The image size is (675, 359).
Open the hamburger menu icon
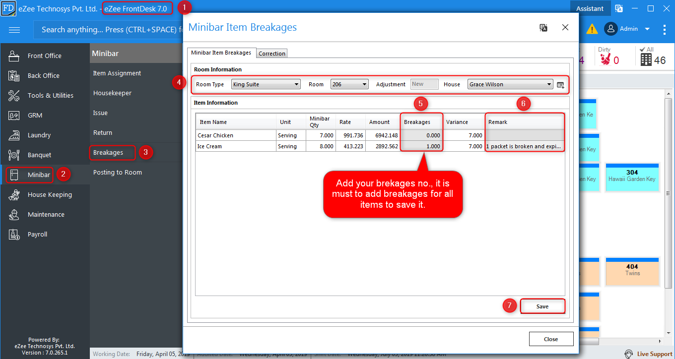click(14, 30)
